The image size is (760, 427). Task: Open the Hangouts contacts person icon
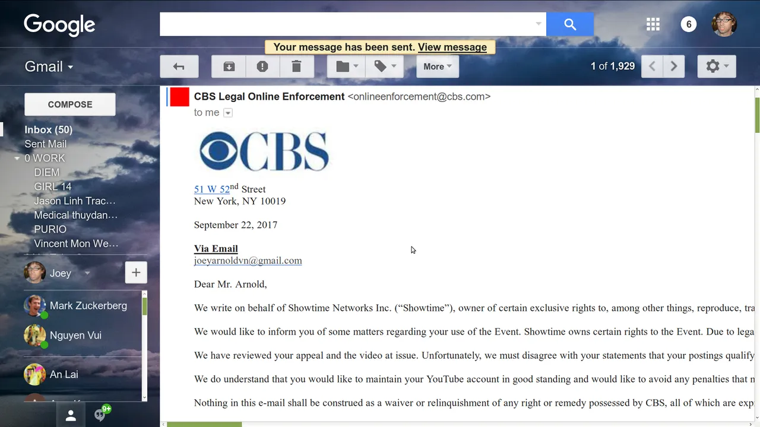click(71, 416)
